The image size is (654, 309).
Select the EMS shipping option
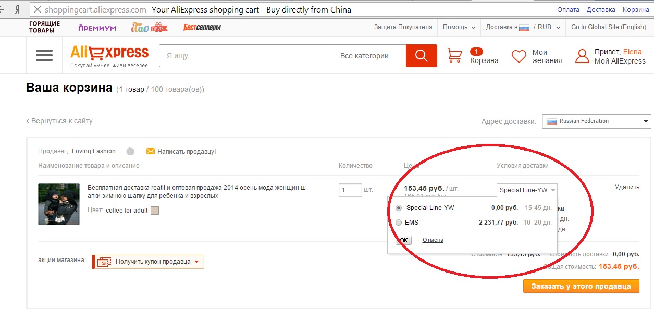(399, 223)
